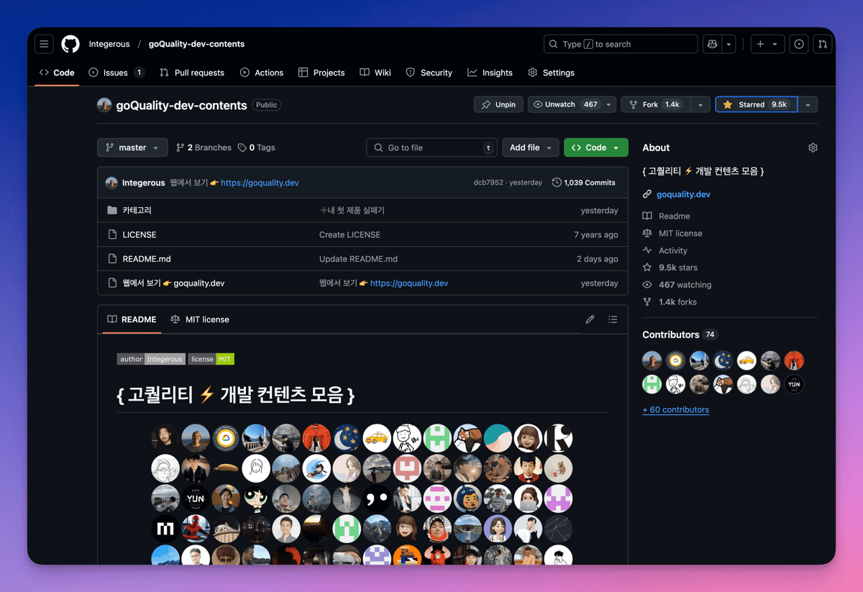Open the Activity link in About
Viewport: 863px width, 592px height.
[673, 250]
